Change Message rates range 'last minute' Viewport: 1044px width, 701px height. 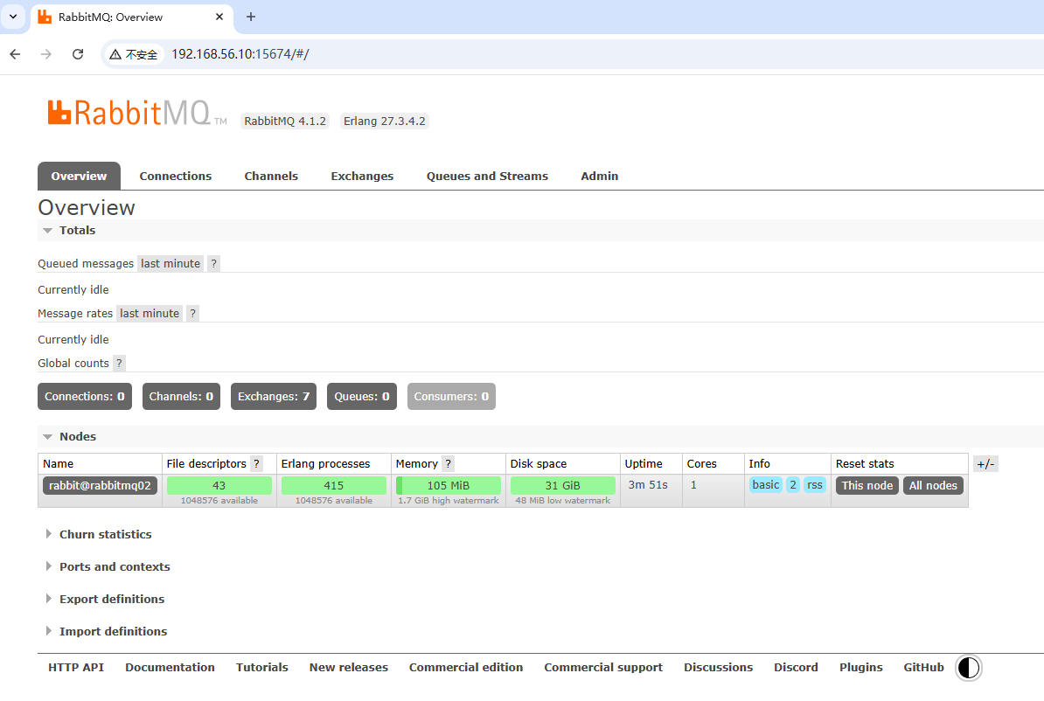pos(150,314)
